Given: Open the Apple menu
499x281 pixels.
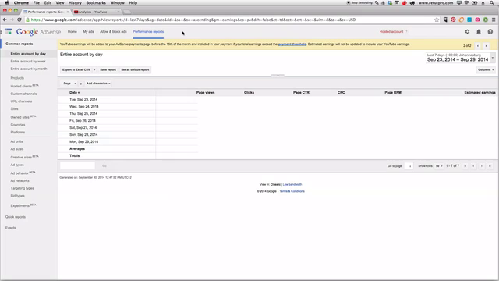Looking at the screenshot, I should [7, 3].
